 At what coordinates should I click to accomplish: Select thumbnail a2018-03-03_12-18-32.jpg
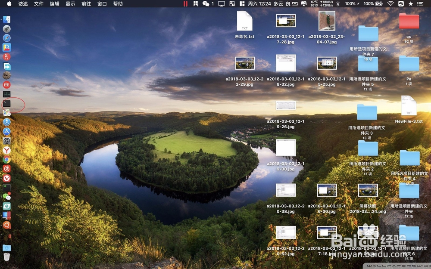coord(286,63)
